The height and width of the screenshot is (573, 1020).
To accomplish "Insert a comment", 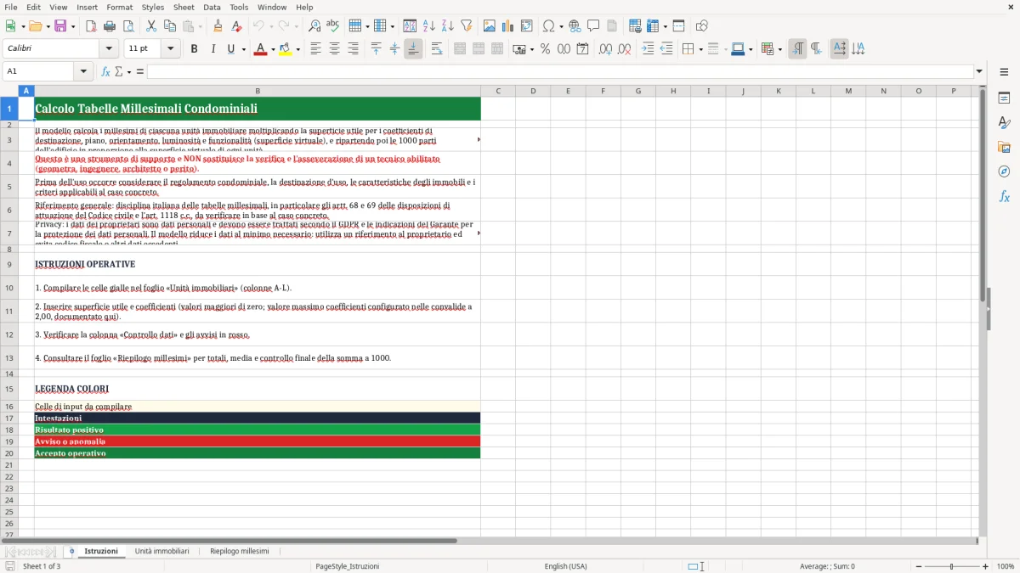I will [x=593, y=26].
